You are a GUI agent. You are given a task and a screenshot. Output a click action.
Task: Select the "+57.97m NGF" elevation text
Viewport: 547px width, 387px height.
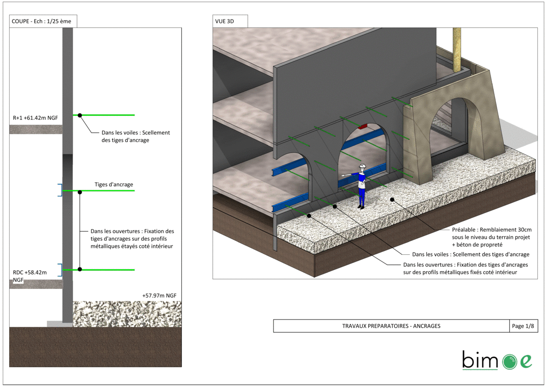click(x=159, y=296)
